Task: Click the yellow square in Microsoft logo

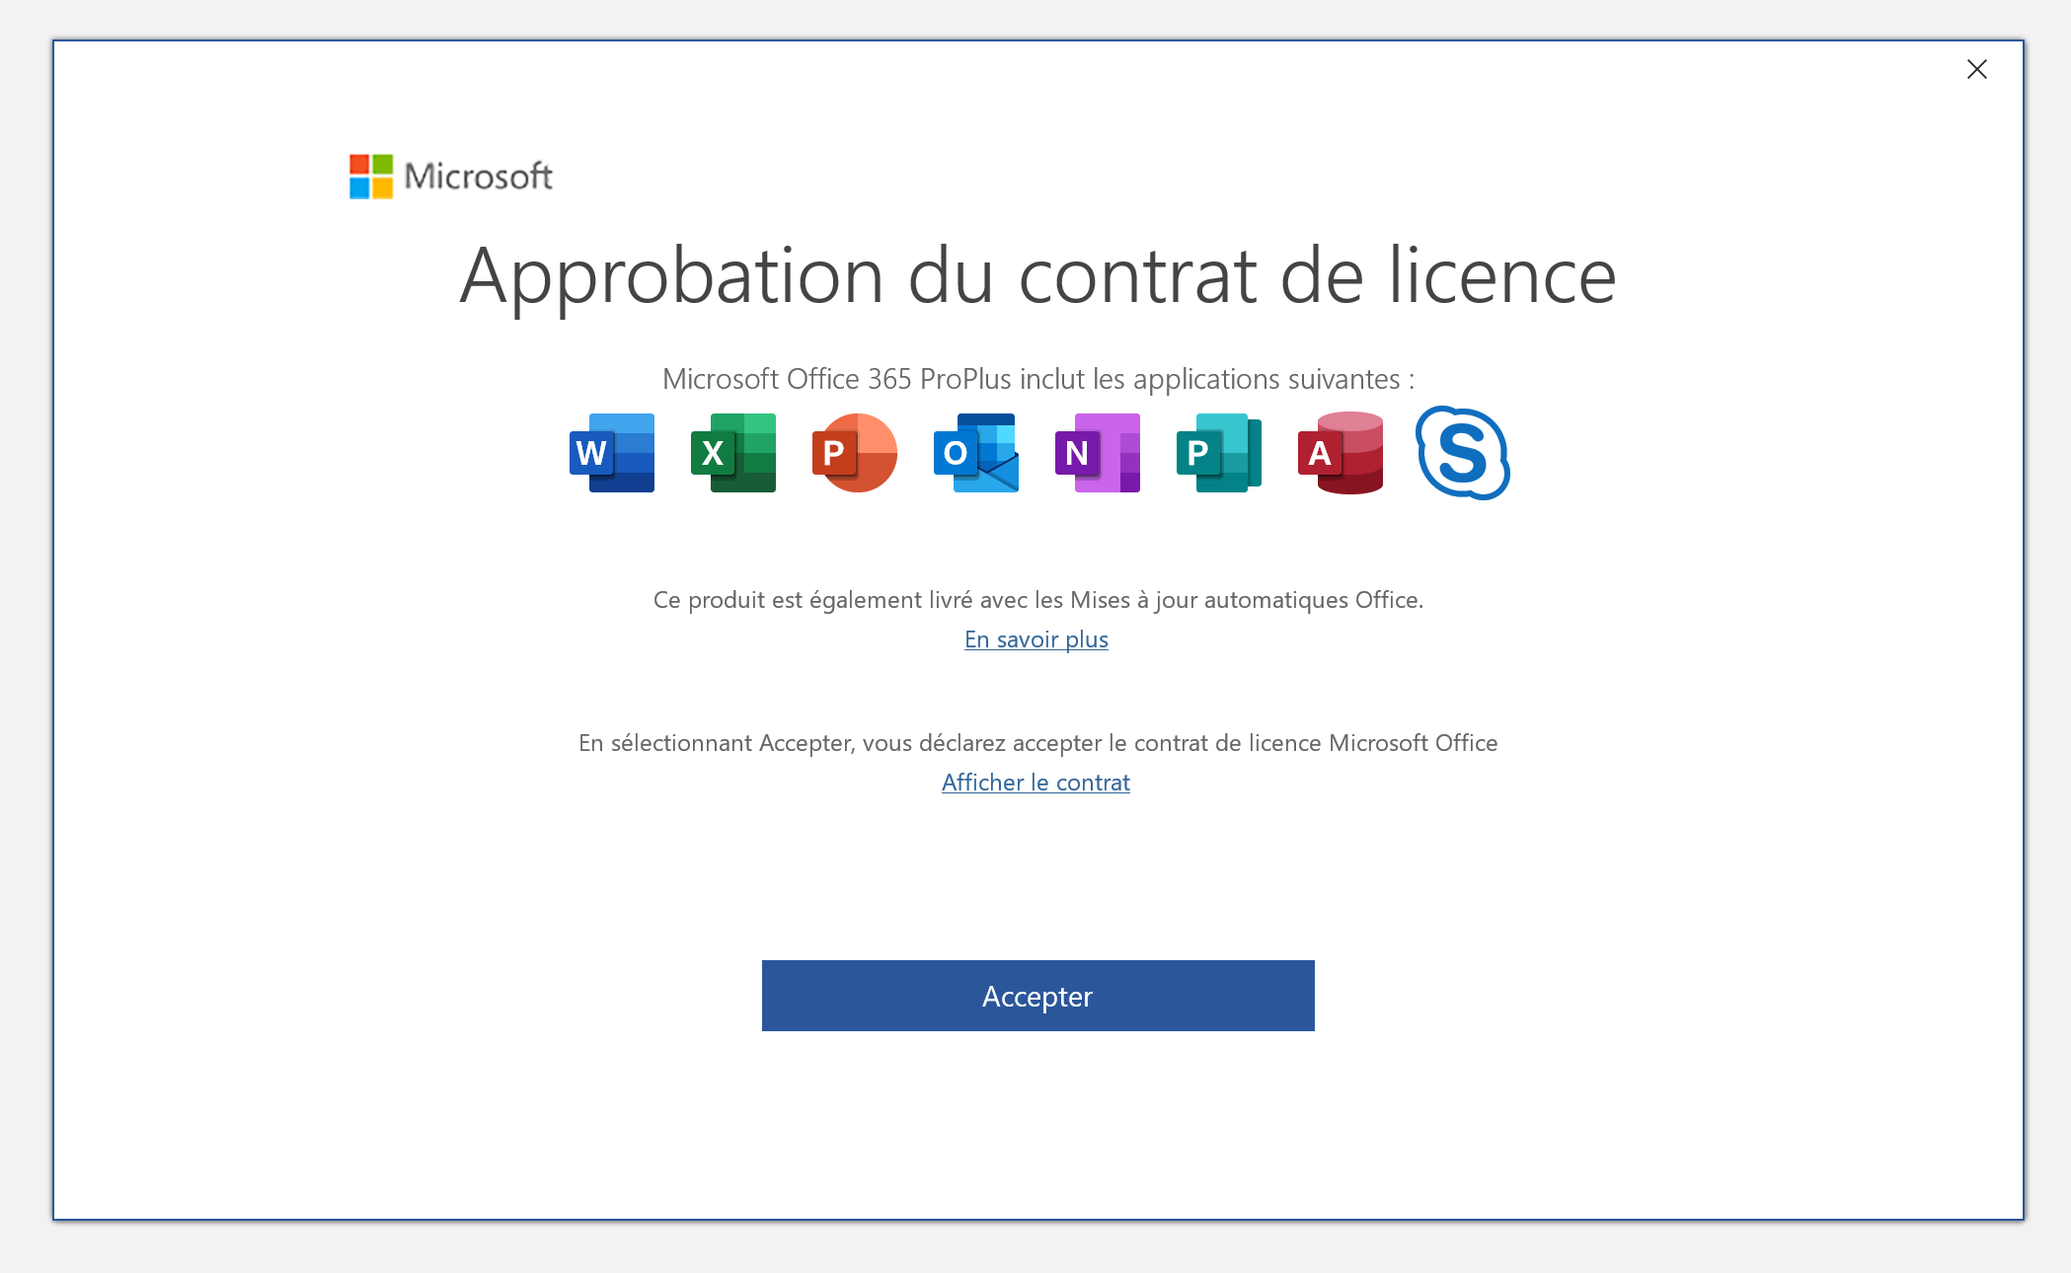Action: 382,187
